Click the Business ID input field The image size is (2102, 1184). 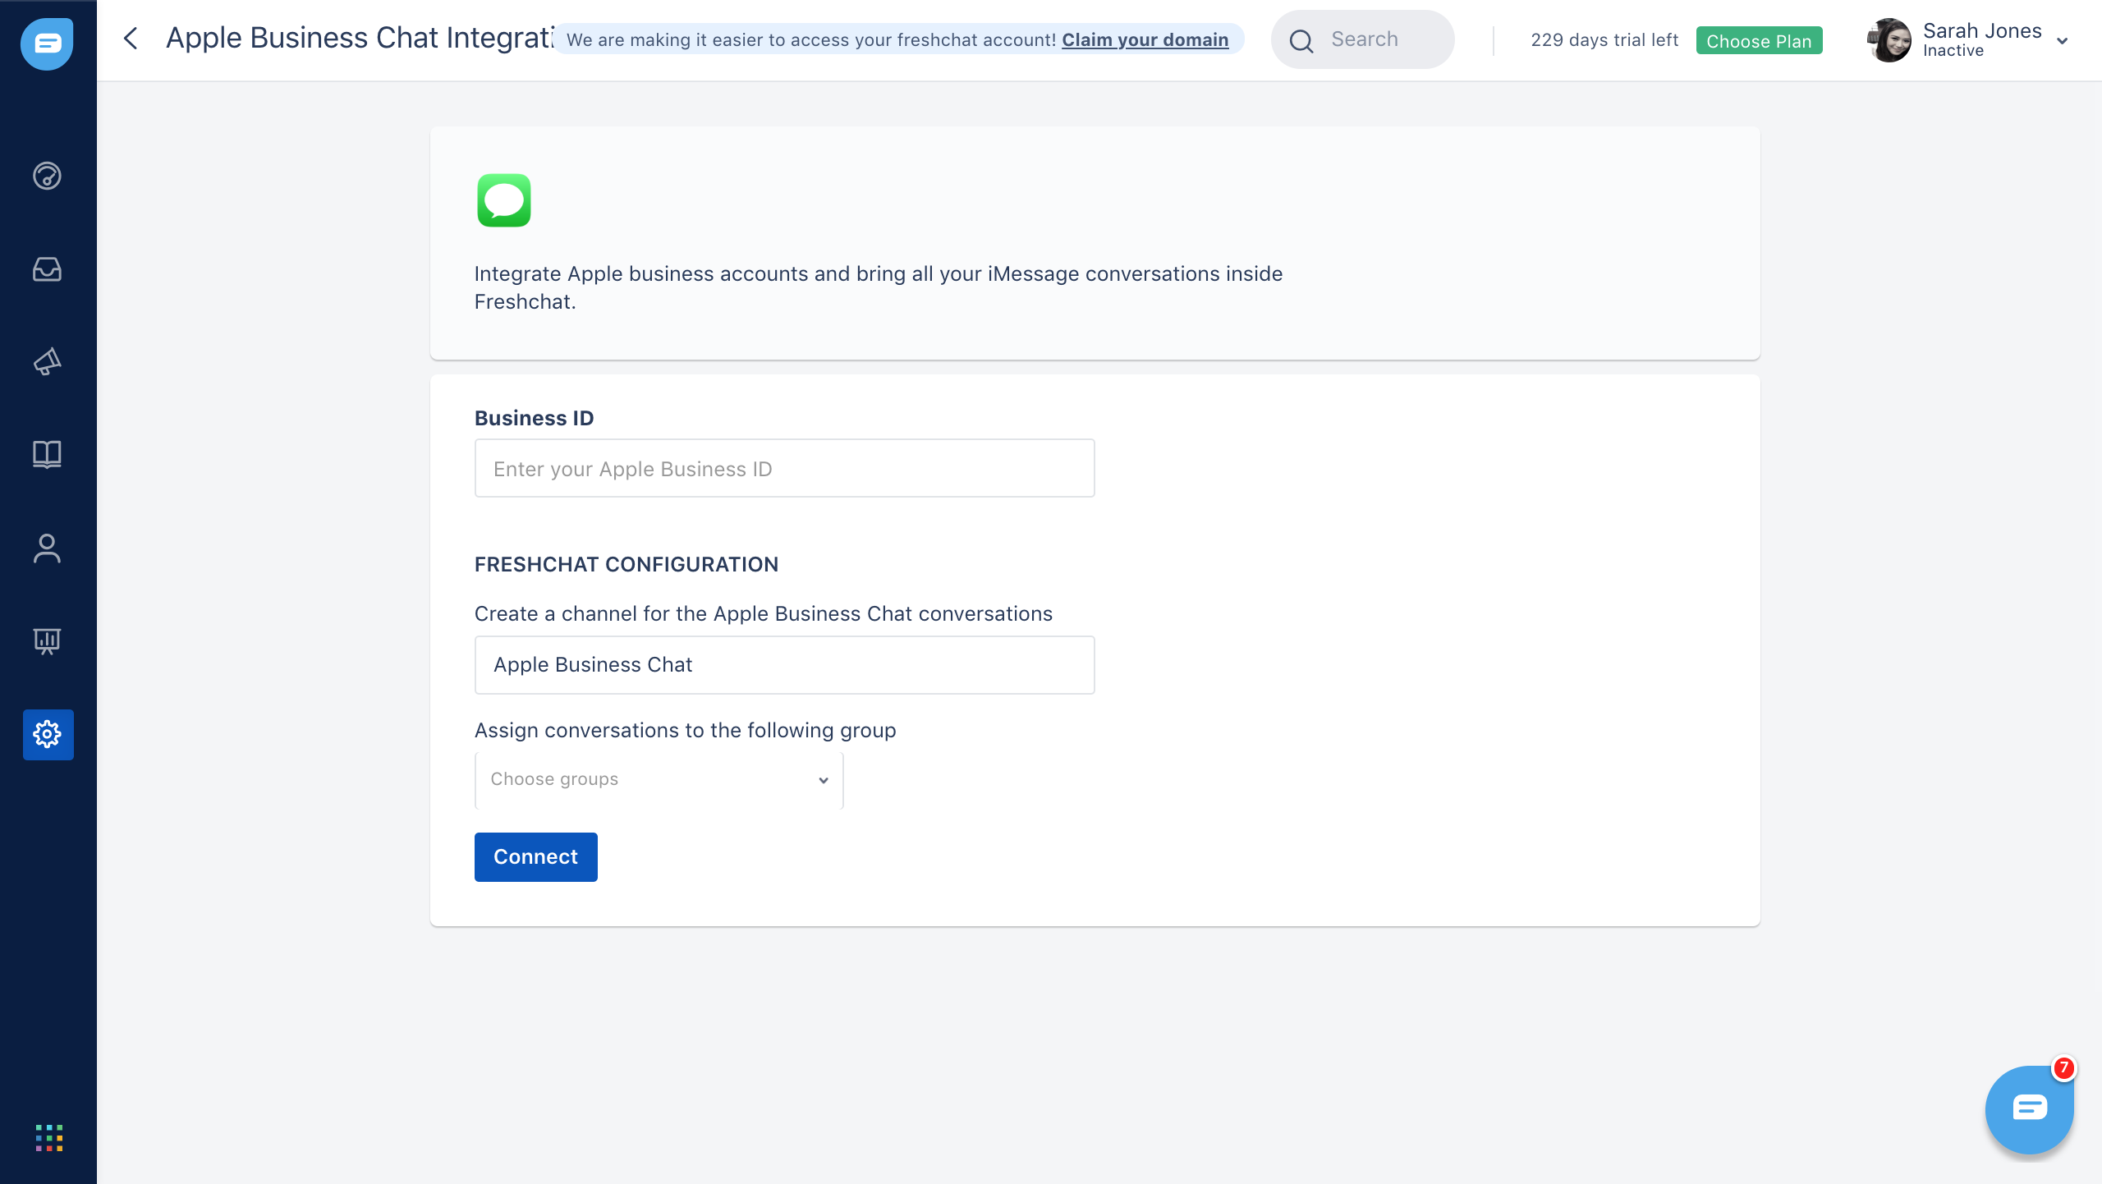784,469
